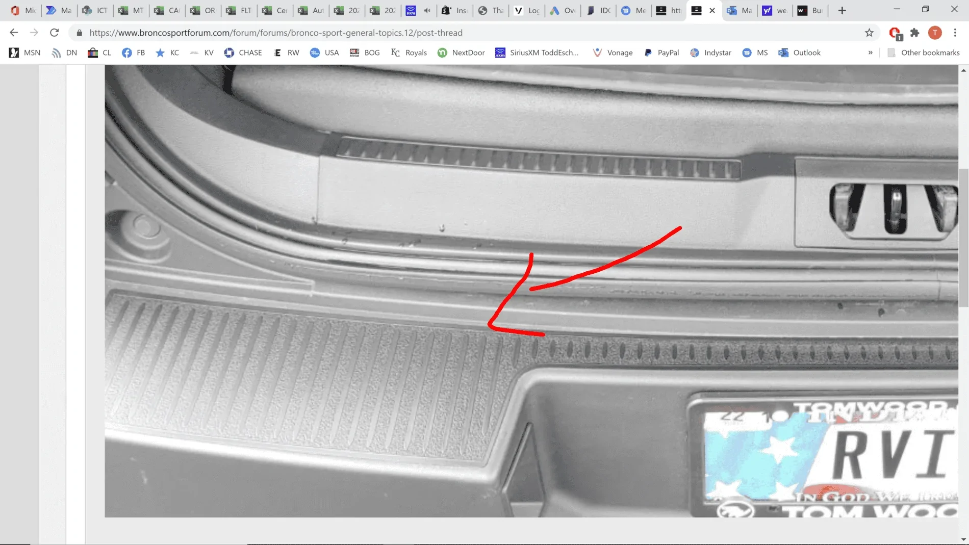Click the red ad blocker extension icon
Screen dimensions: 969x545
[895, 33]
